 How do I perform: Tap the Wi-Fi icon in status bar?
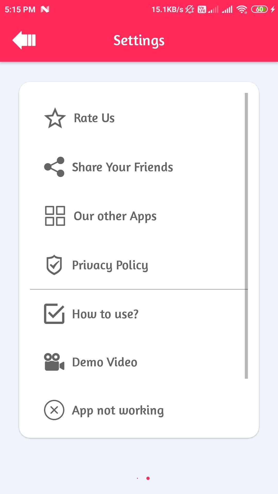click(x=242, y=10)
